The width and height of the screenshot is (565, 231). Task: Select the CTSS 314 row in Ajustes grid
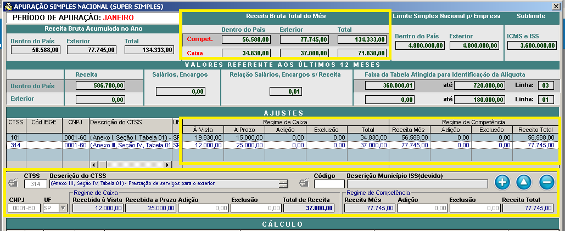[x=282, y=145]
